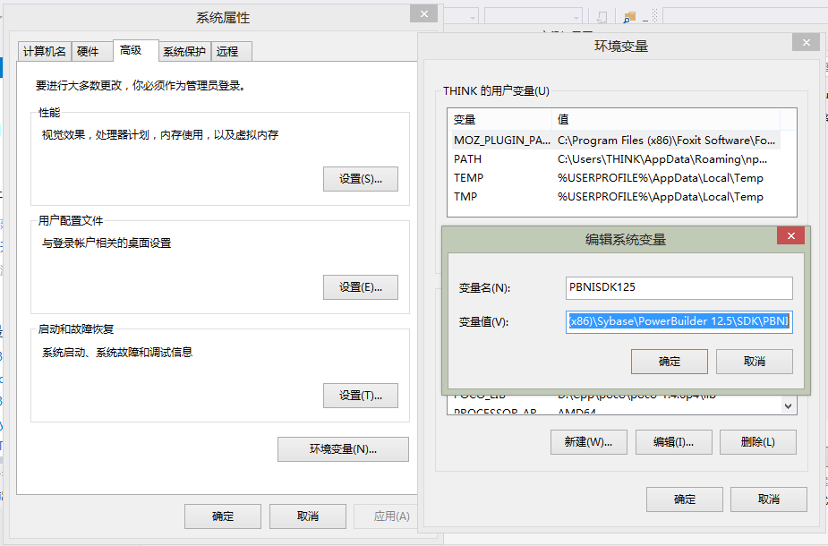This screenshot has width=828, height=546.
Task: Click the 删除(L) button
Action: click(758, 442)
